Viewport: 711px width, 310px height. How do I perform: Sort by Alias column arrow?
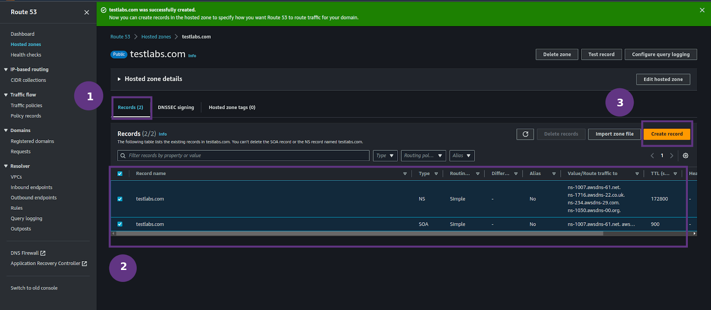click(x=554, y=174)
